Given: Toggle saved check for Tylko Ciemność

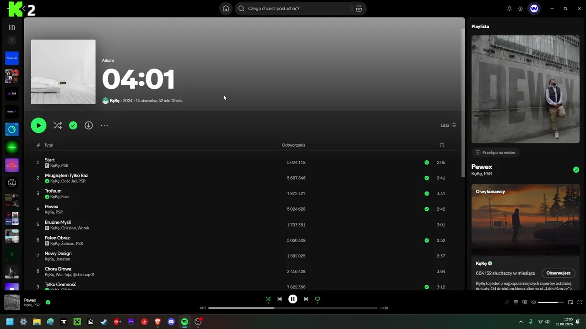Looking at the screenshot, I should 427,287.
